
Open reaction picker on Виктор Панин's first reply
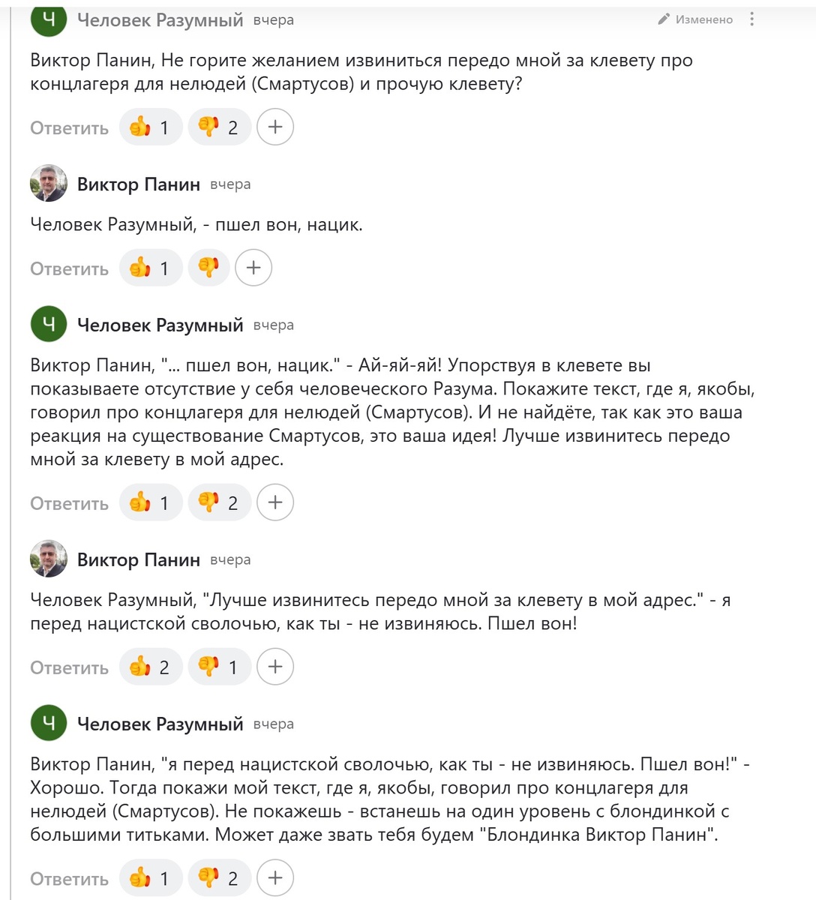[x=253, y=268]
